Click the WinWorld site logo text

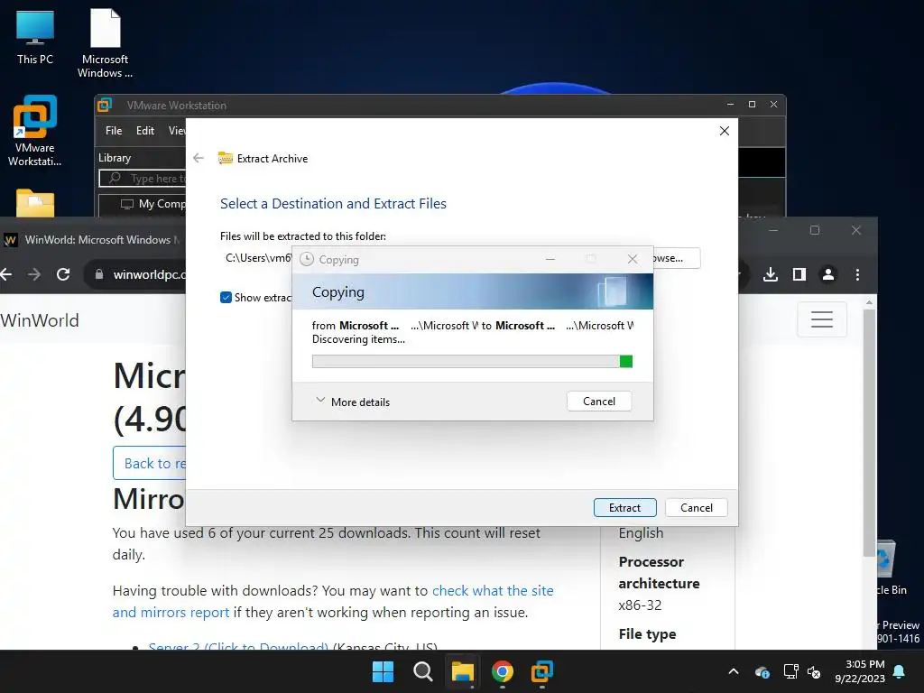(39, 320)
